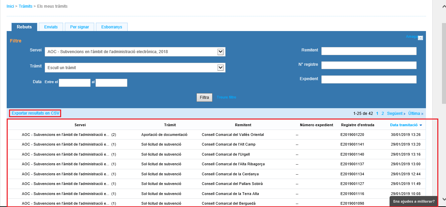Go to page 2 of results

tap(383, 114)
